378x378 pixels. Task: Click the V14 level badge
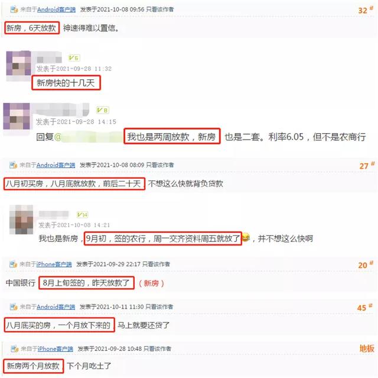pyautogui.click(x=82, y=215)
